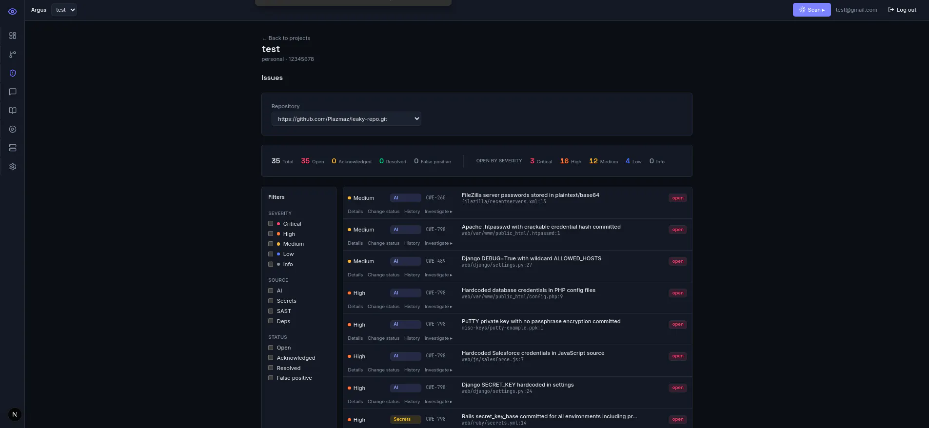Open the settings gear icon in sidebar

pyautogui.click(x=13, y=167)
